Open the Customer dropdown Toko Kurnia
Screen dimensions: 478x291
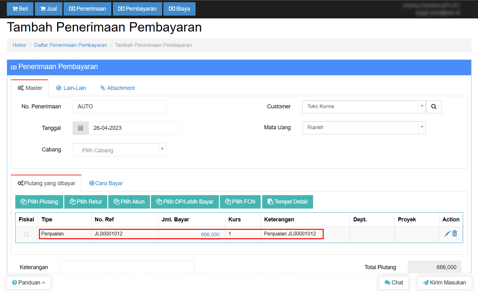(364, 106)
